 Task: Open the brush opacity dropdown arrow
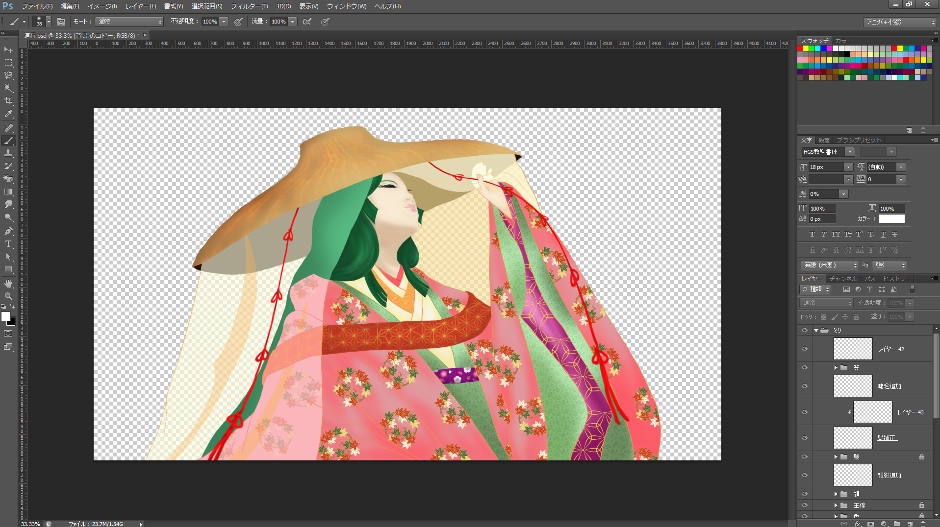coord(224,22)
